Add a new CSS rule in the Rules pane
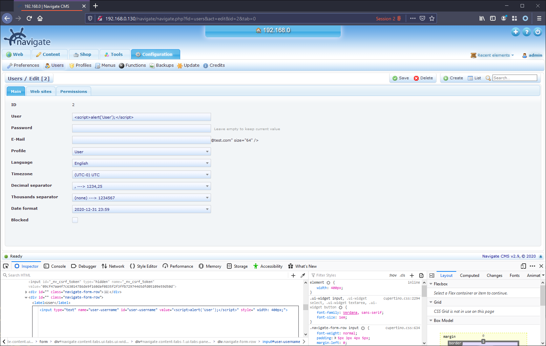The height and width of the screenshot is (346, 546). [x=412, y=275]
